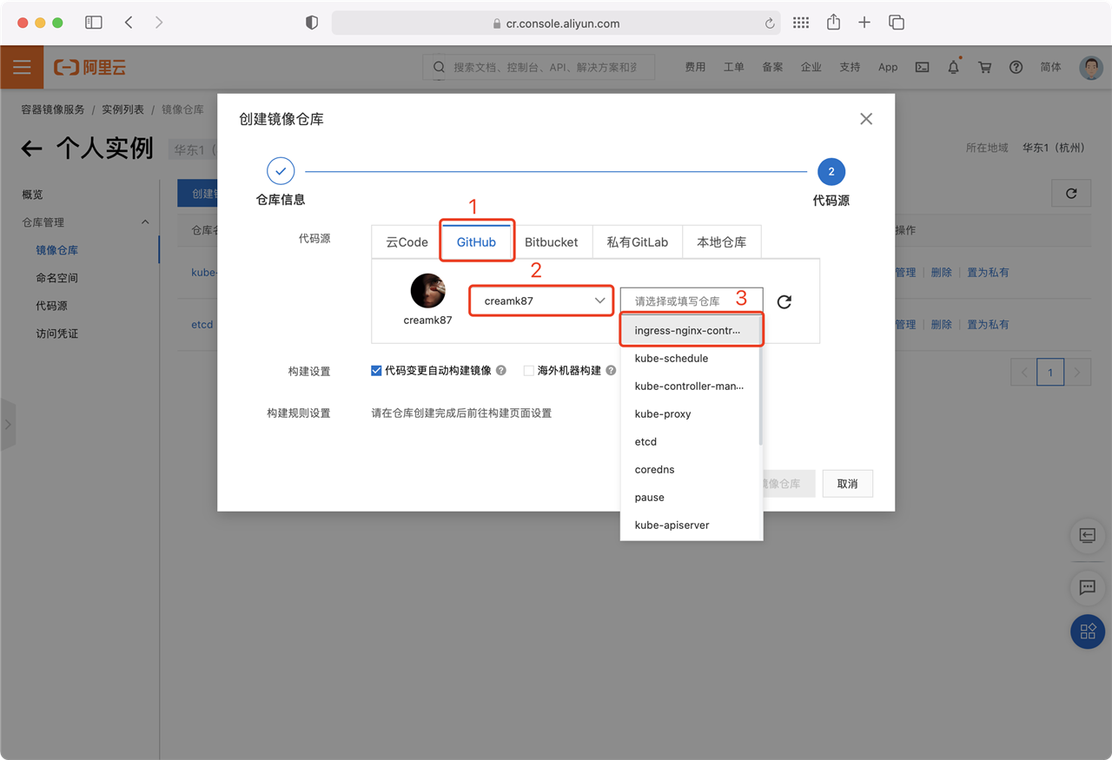Open 企业 in the top navigation
This screenshot has width=1112, height=760.
(811, 67)
